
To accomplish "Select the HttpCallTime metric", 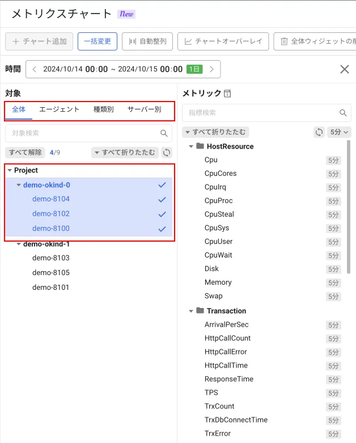I will pos(226,365).
